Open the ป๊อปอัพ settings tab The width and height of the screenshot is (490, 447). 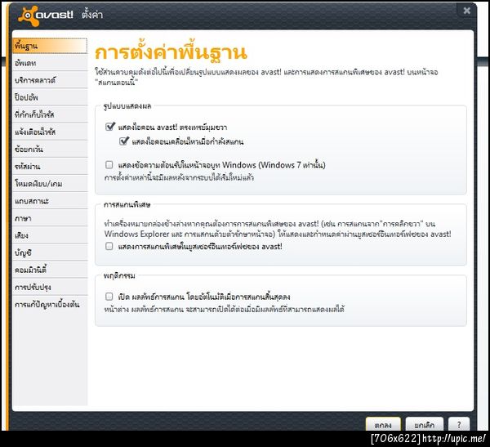[x=50, y=97]
